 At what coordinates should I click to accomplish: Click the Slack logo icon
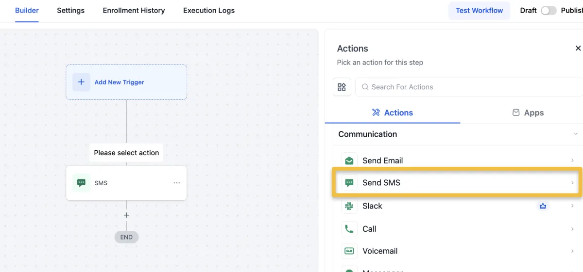[349, 206]
